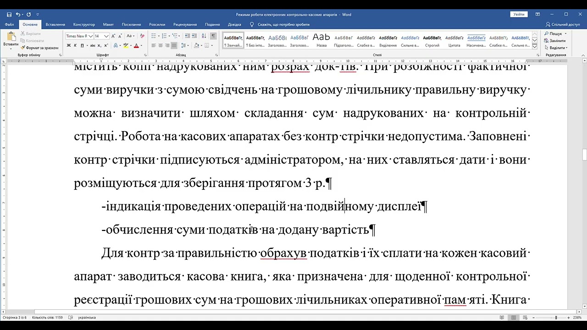
Task: Adjust the zoom slider handle
Action: pos(556,317)
